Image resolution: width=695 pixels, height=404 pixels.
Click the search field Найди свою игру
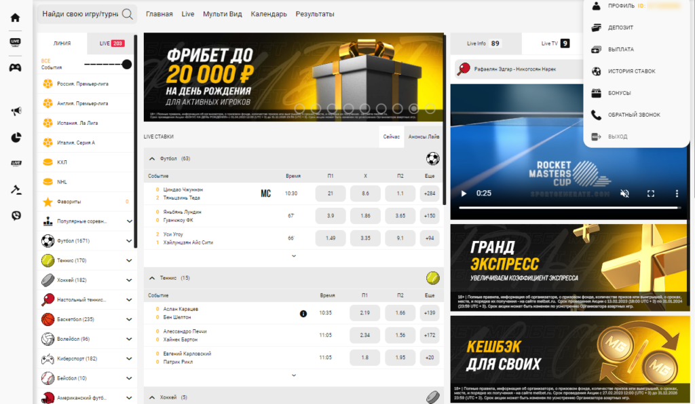(80, 14)
